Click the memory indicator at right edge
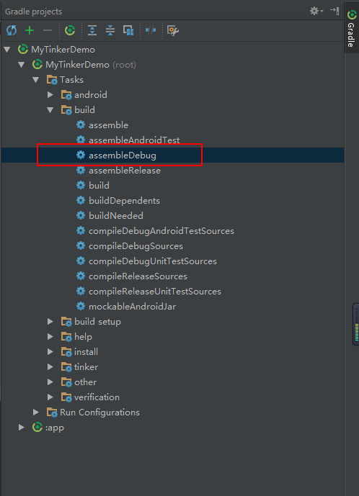This screenshot has height=496, width=359. [x=356, y=324]
